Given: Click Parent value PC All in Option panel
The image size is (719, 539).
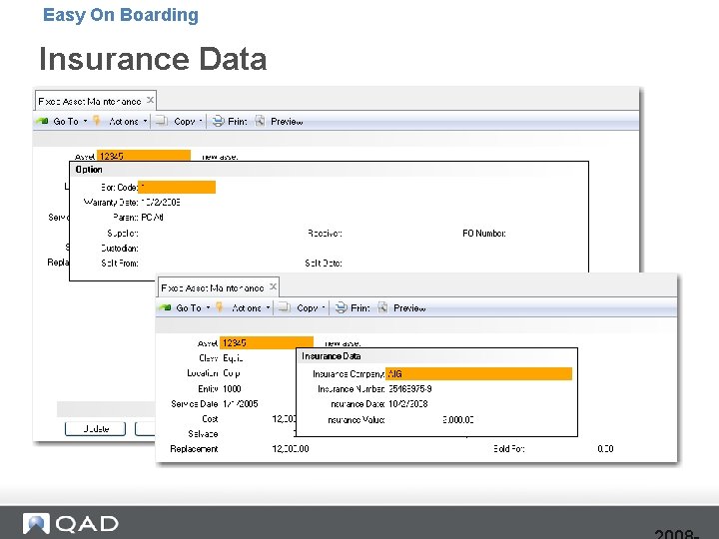Looking at the screenshot, I should [x=152, y=218].
